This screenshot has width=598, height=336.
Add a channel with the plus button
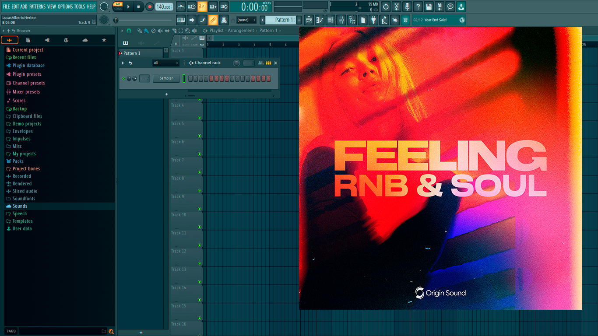tap(166, 94)
